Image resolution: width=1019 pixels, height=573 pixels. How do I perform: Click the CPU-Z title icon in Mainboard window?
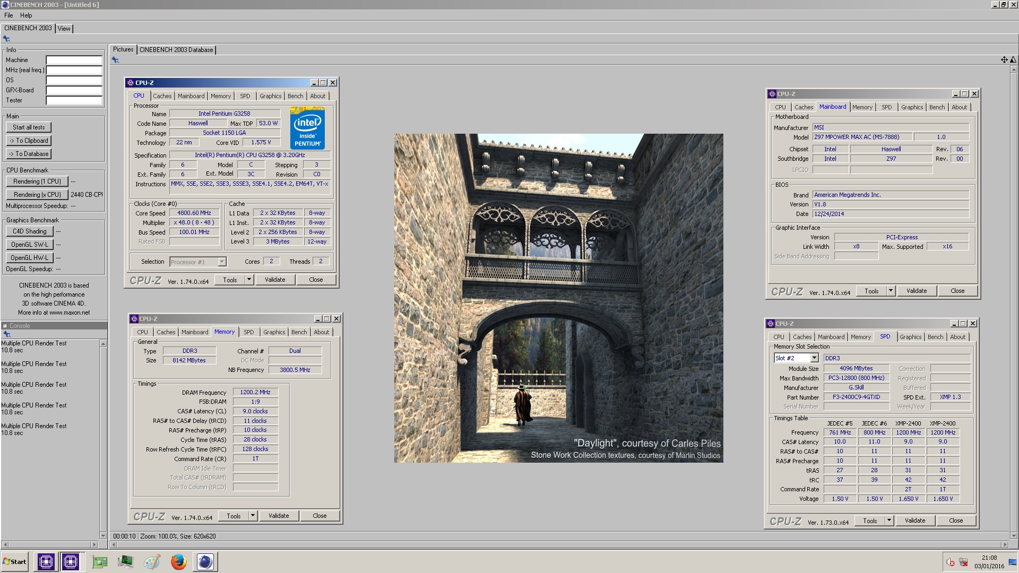(772, 94)
